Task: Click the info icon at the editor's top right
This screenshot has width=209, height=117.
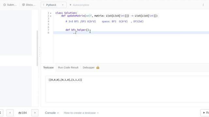Action: coord(203,5)
